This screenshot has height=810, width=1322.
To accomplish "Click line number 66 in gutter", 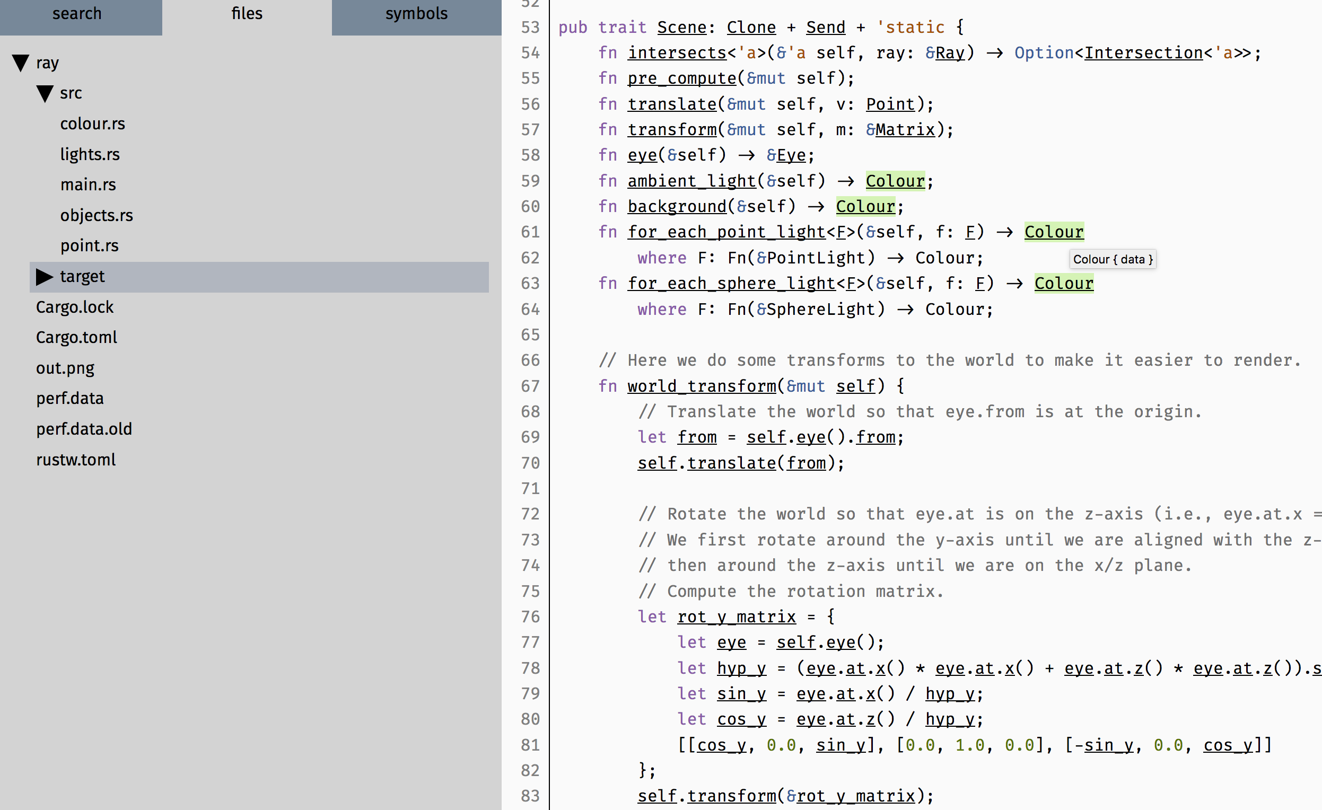I will click(530, 360).
